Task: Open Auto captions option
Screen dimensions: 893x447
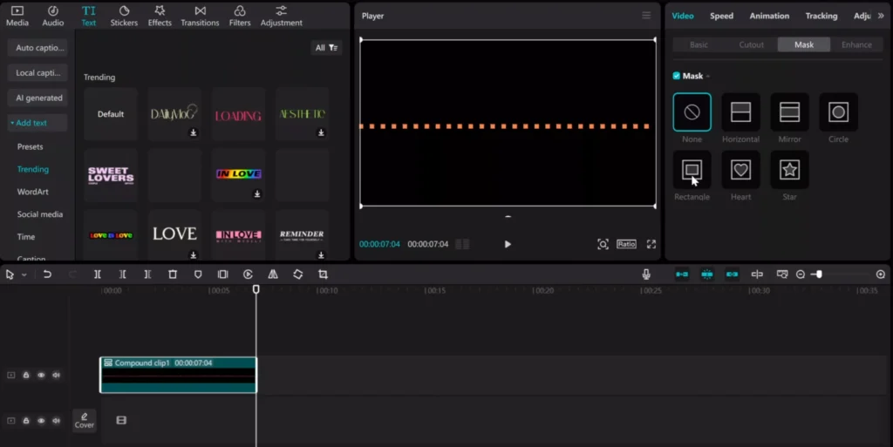Action: tap(37, 48)
